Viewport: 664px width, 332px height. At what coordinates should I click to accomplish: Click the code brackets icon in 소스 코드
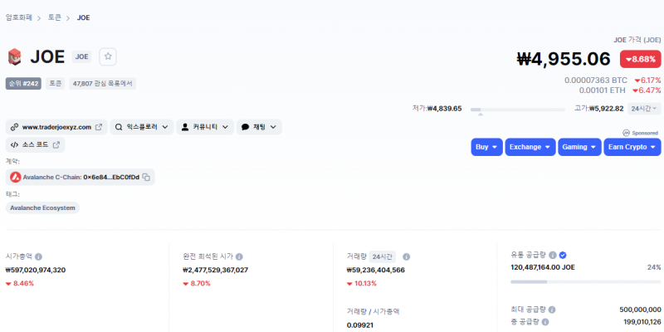point(15,144)
